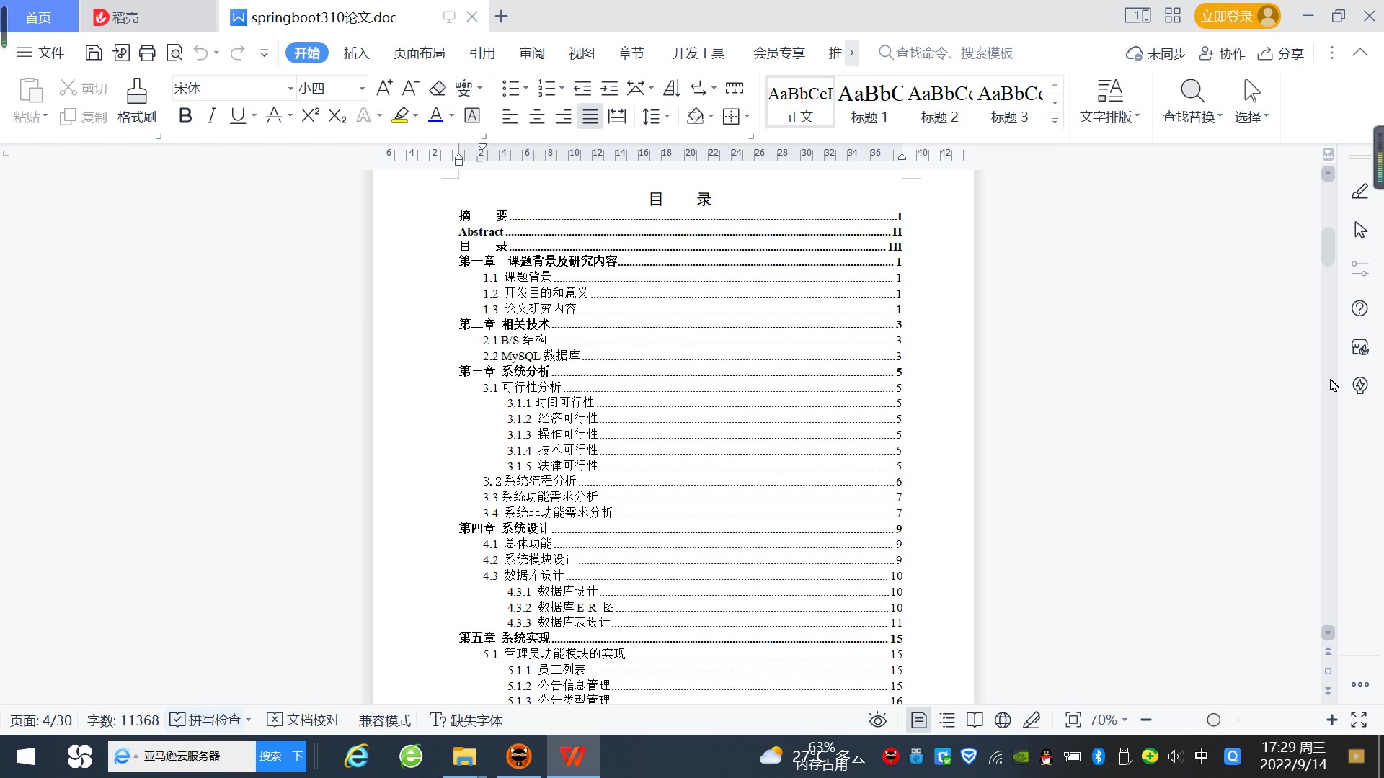The image size is (1384, 778).
Task: Click the Format Painter (格式刷) icon
Action: coord(137,102)
